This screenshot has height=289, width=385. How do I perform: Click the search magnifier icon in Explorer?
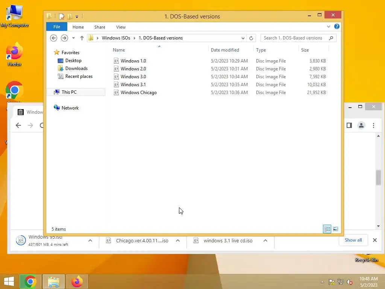coord(331,38)
